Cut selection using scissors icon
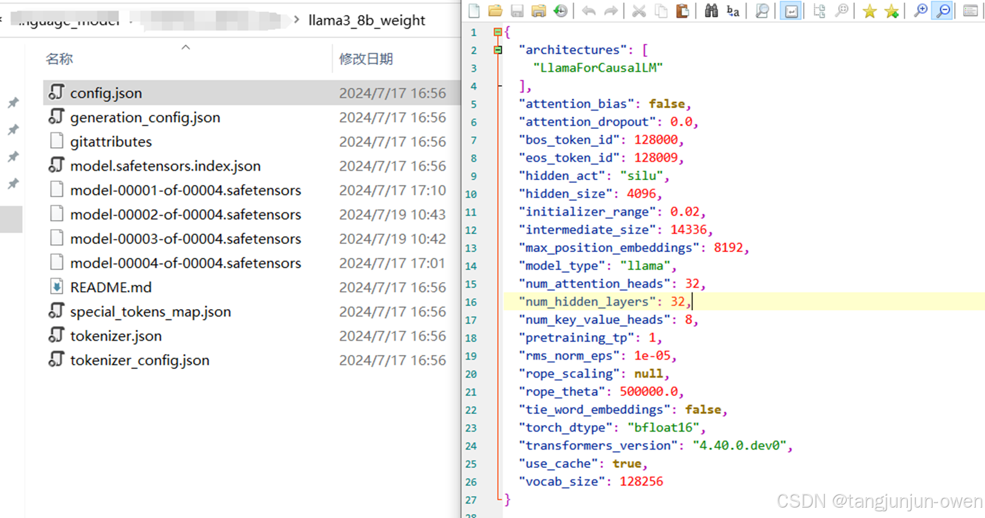 [x=639, y=10]
